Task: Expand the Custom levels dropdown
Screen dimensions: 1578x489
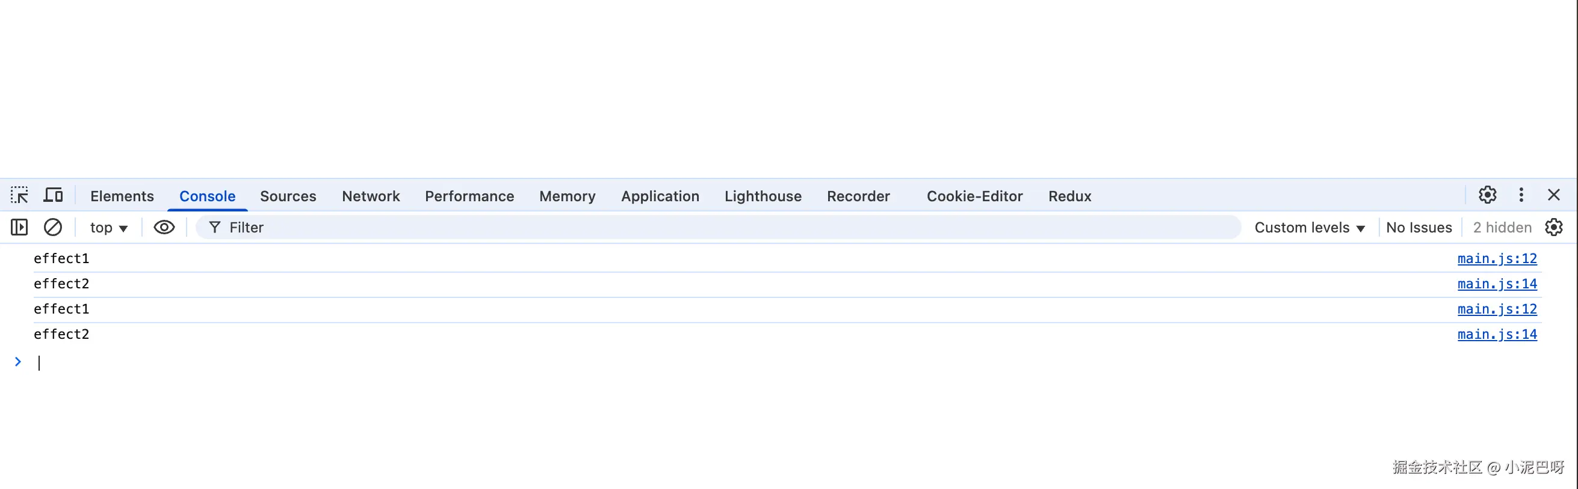Action: tap(1310, 228)
